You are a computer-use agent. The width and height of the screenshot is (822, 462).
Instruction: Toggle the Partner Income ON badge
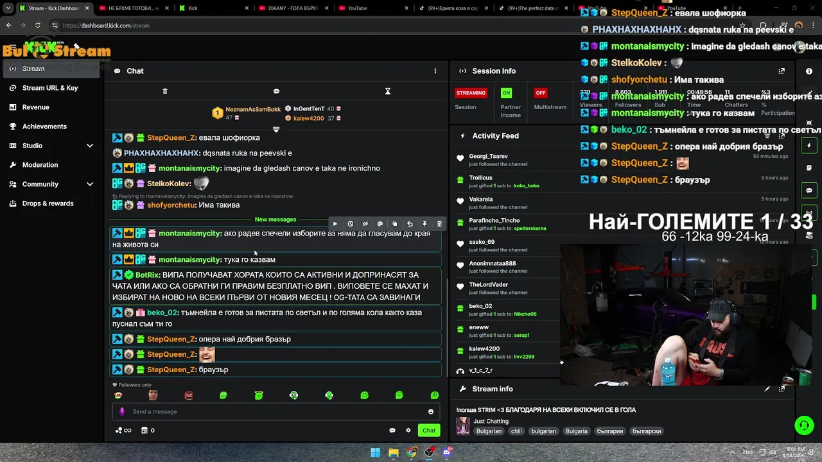pos(506,93)
